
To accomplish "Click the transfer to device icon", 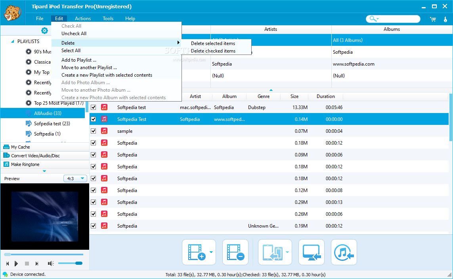I will tap(272, 252).
